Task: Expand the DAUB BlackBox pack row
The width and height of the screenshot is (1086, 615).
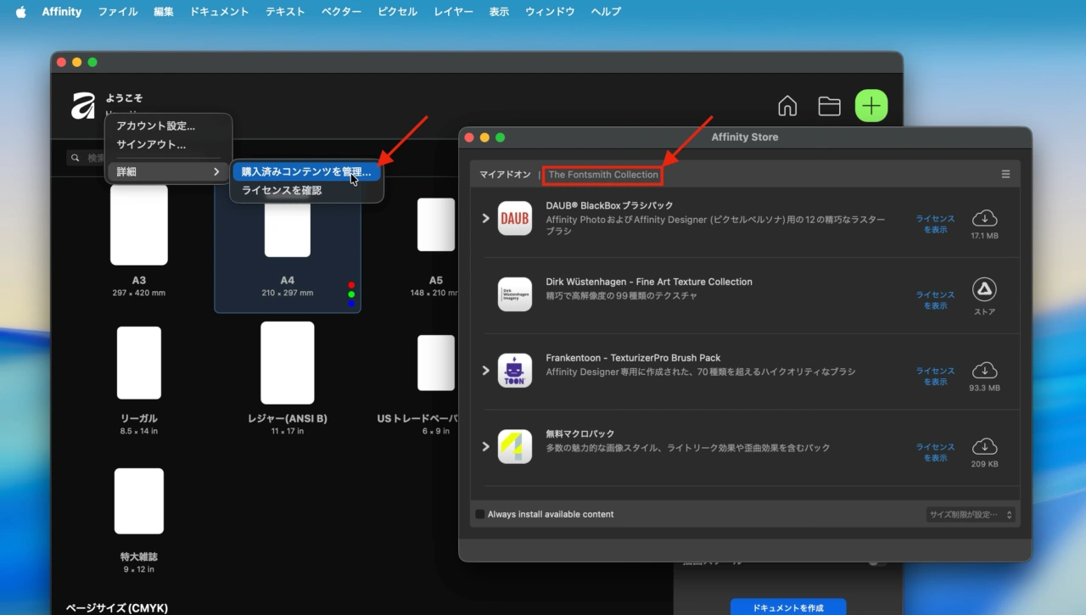Action: (486, 218)
